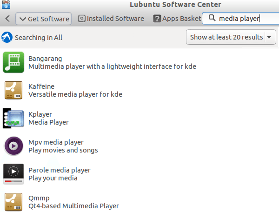Screen dimensions: 279x212
Task: Click the Kplayer app icon
Action: pos(13,118)
